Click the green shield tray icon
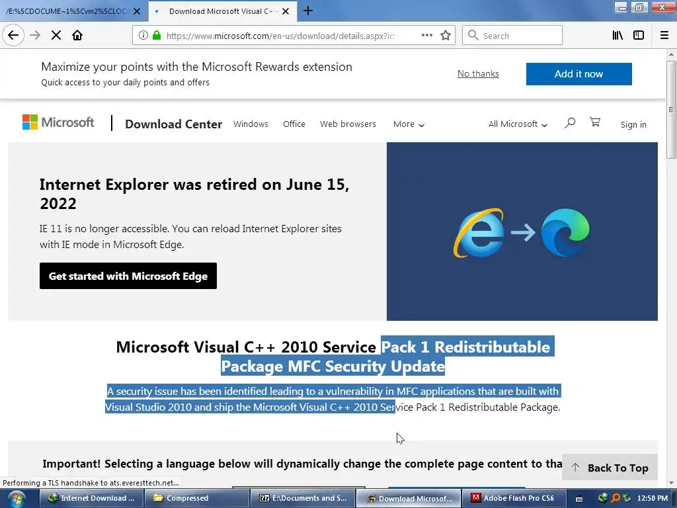The image size is (677, 508). click(627, 498)
